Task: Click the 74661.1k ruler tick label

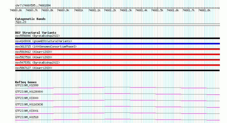Action: 94,10
